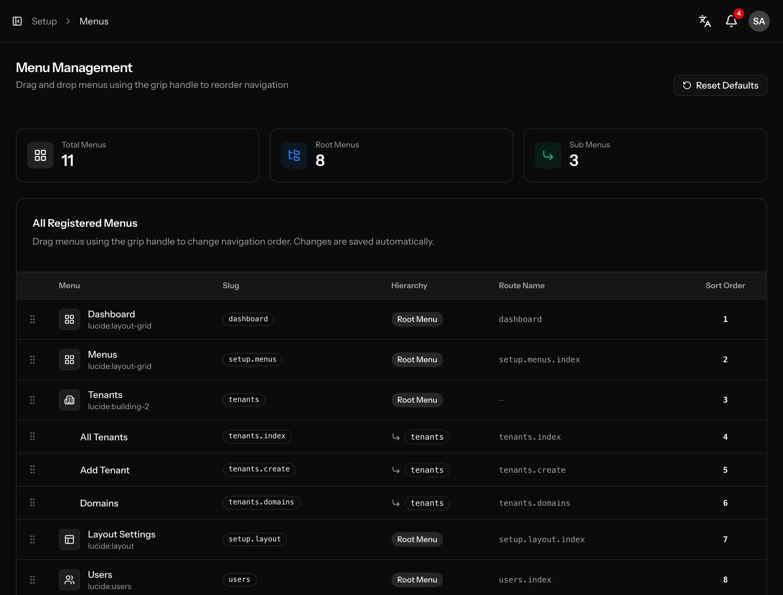
Task: Click the Layout Settings layout icon
Action: coord(69,539)
